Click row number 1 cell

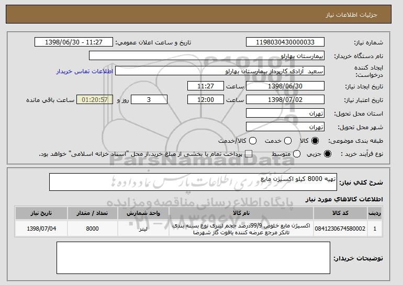(375, 229)
